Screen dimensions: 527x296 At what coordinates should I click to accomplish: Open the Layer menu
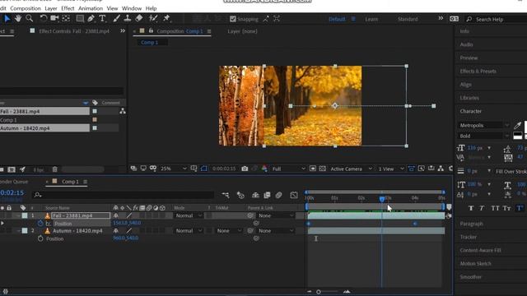pyautogui.click(x=51, y=8)
